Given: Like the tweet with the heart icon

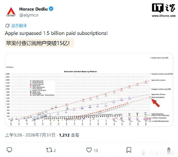Looking at the screenshot, I should 89,150.
